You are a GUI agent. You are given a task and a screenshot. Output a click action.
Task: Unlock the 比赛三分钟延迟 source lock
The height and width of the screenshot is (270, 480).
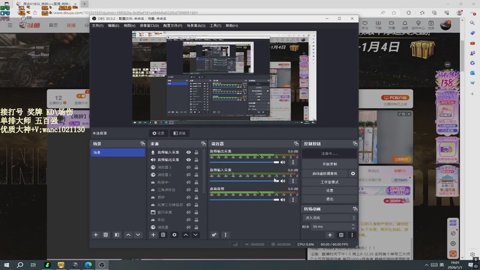click(x=196, y=205)
